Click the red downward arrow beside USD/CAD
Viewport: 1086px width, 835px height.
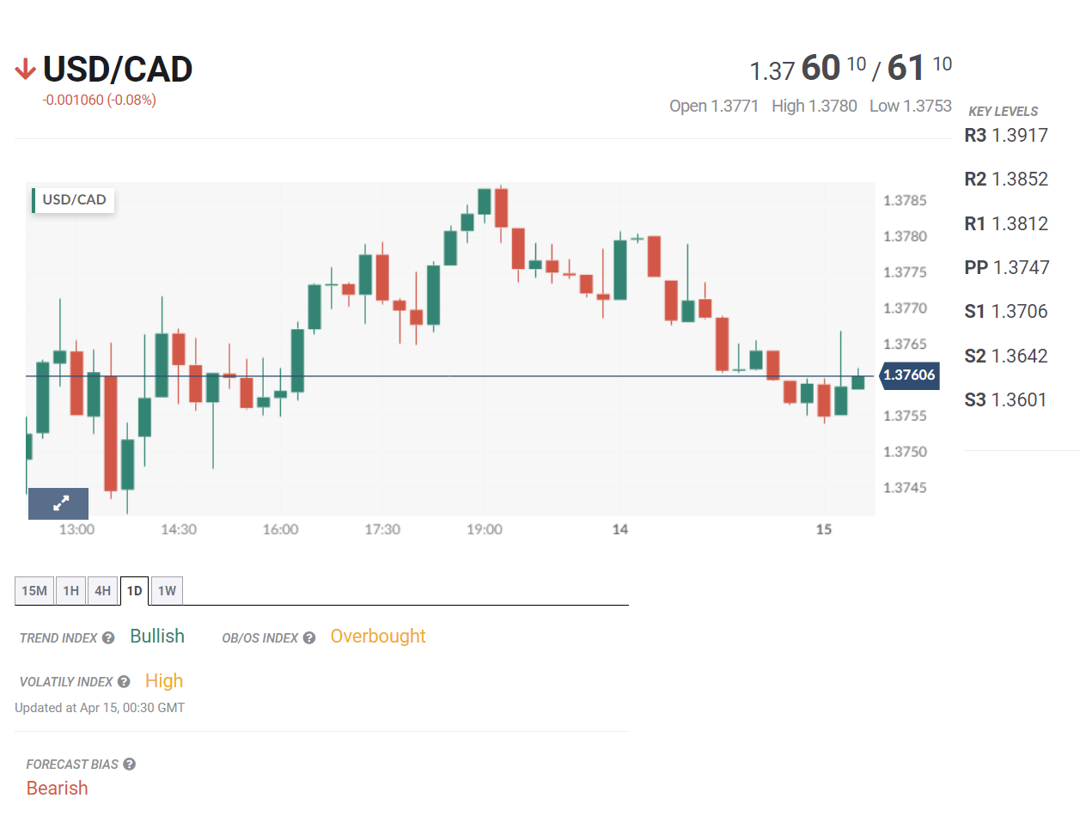click(x=24, y=69)
